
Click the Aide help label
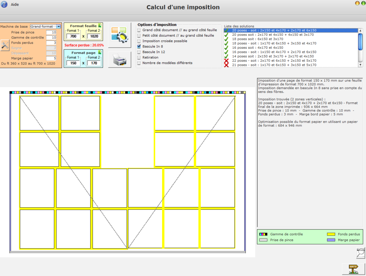[15, 5]
